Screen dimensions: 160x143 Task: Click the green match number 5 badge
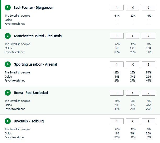[x=8, y=121]
